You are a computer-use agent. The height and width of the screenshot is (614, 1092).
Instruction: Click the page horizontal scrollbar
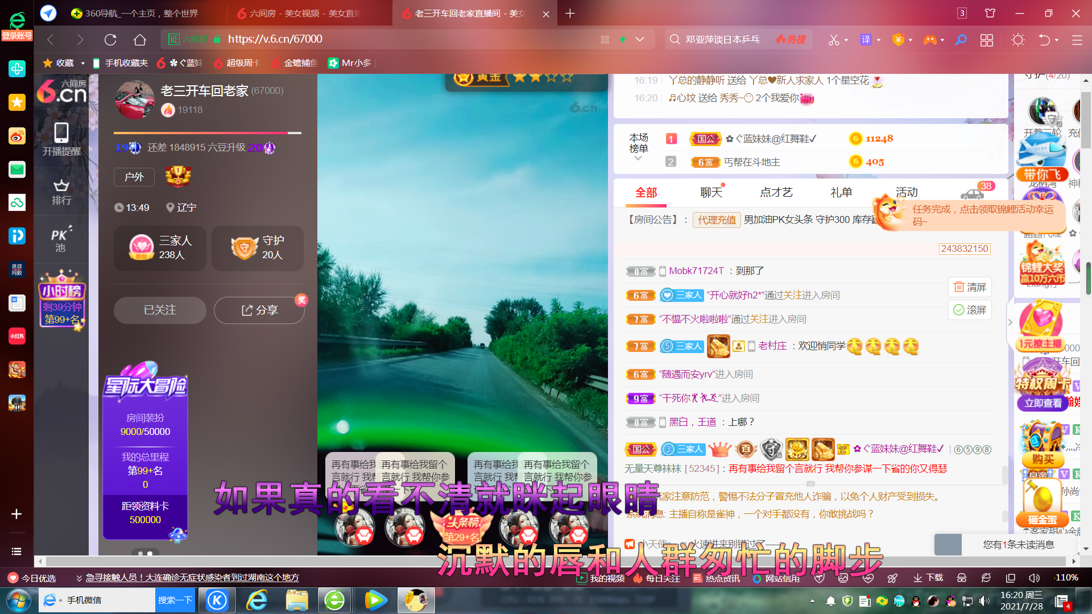(555, 562)
